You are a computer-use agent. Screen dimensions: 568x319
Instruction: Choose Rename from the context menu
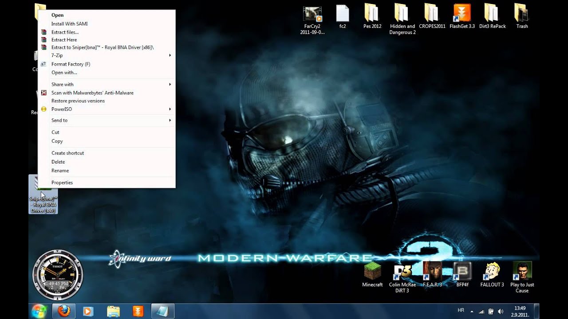tap(106, 171)
